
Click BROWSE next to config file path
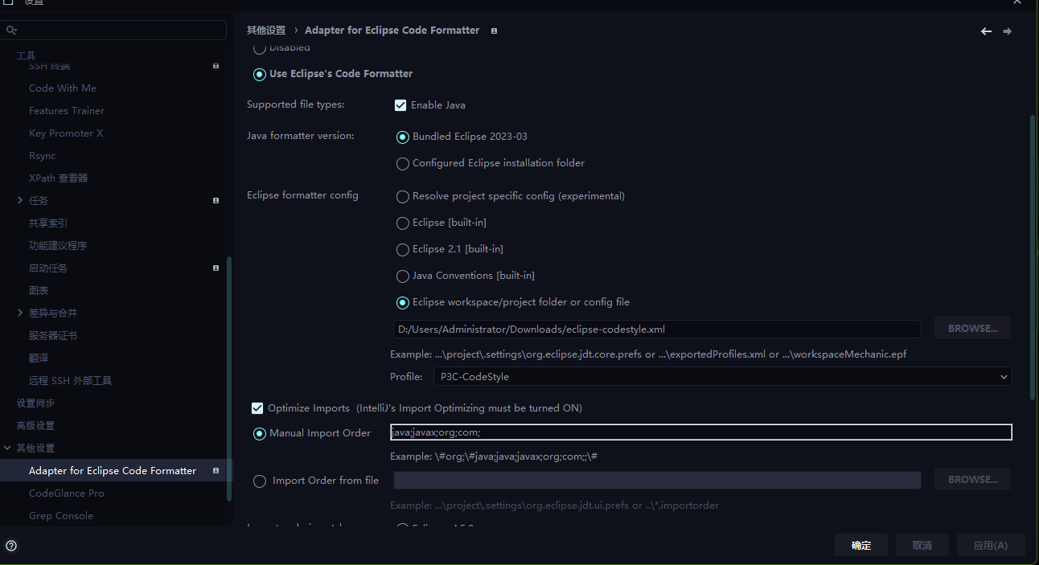972,328
